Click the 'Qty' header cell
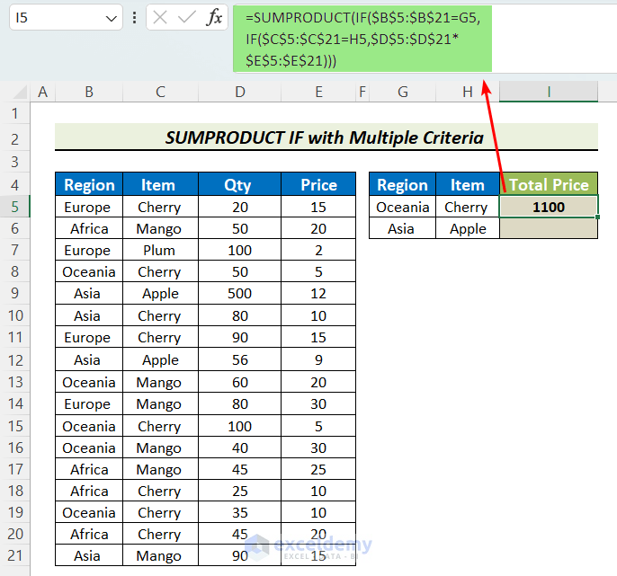617x576 pixels. [x=239, y=184]
